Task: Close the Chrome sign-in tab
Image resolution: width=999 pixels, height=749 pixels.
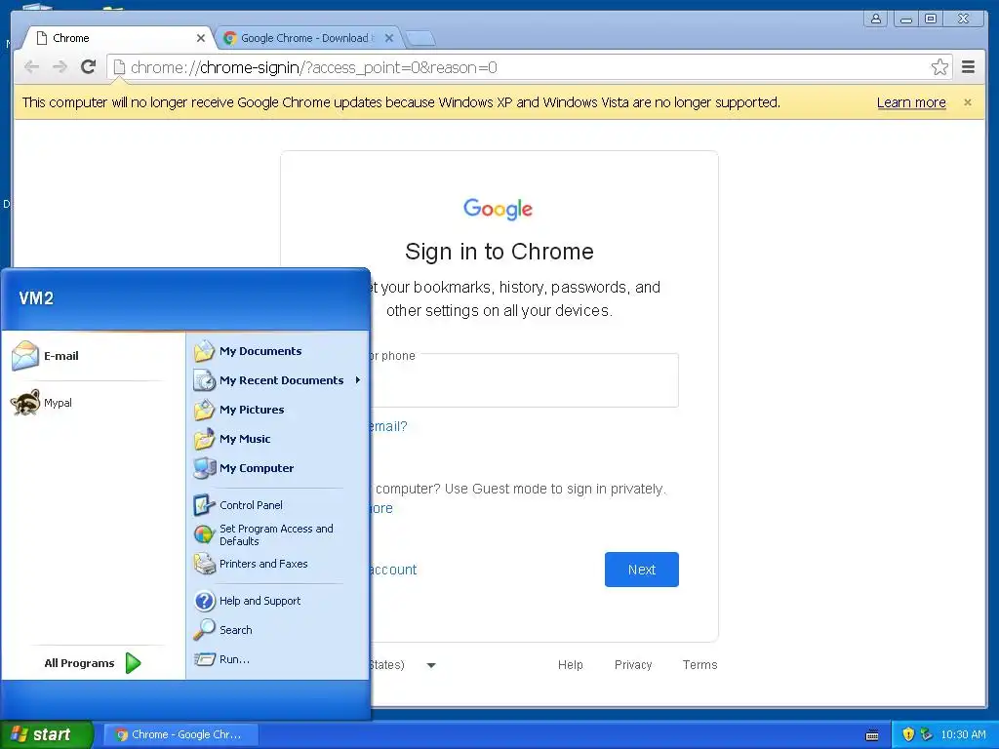Action: (x=201, y=38)
